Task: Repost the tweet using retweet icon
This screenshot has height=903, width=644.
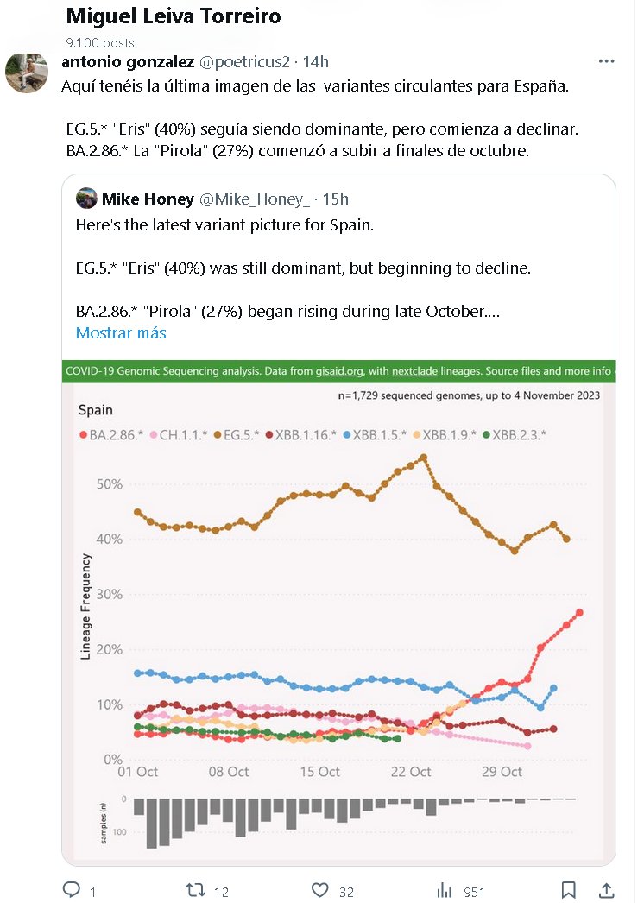Action: tap(197, 890)
